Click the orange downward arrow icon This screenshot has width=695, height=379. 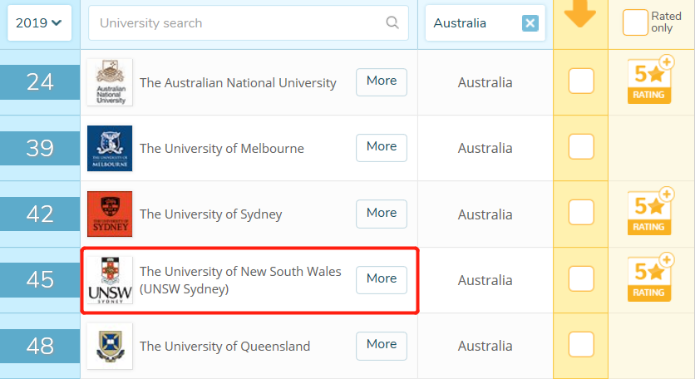(579, 13)
